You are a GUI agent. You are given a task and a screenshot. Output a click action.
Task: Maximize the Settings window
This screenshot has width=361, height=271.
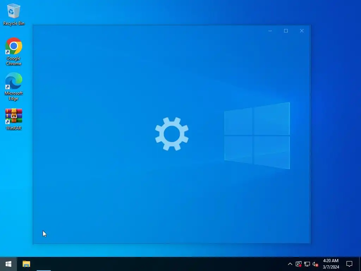[x=286, y=31]
